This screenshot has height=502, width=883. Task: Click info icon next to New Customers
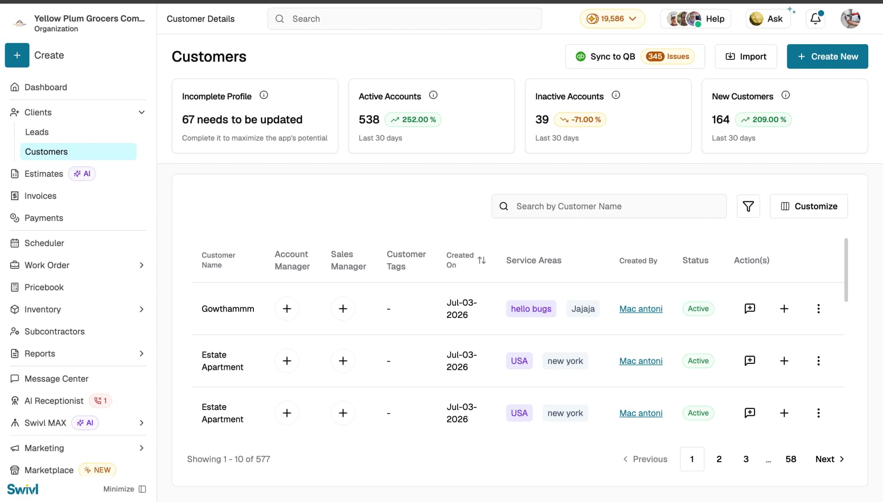tap(786, 95)
